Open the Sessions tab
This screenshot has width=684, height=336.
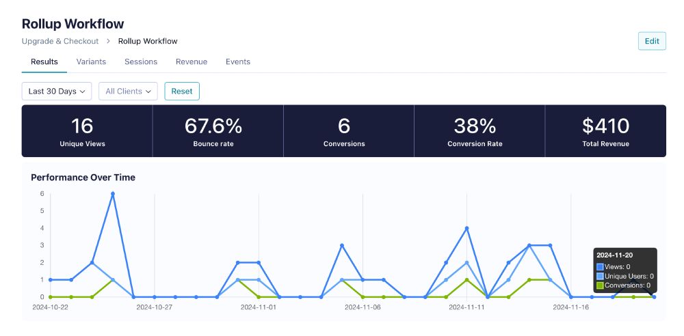click(x=141, y=61)
